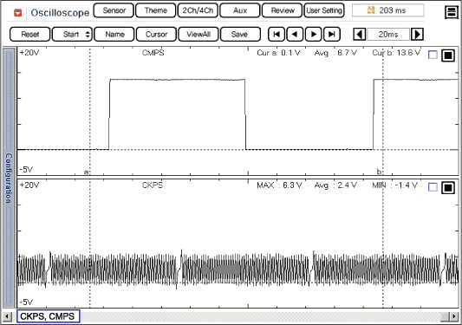Open the Configuration side panel
The height and width of the screenshot is (325, 462).
(9, 178)
